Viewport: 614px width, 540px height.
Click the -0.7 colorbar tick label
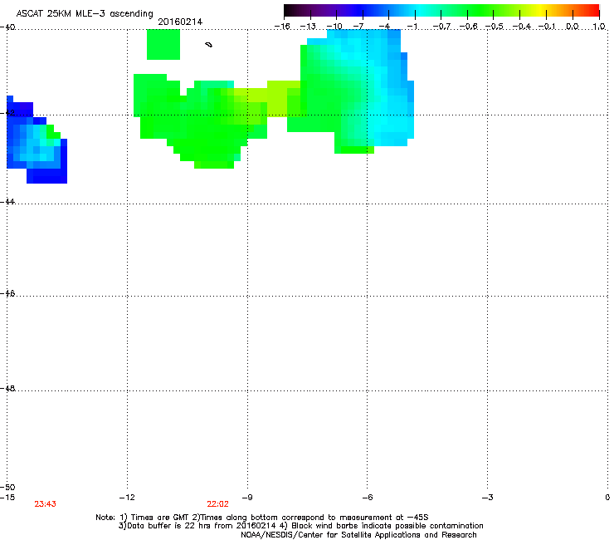441,27
